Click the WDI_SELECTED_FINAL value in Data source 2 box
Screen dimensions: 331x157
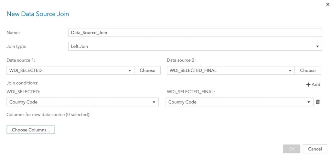click(193, 70)
